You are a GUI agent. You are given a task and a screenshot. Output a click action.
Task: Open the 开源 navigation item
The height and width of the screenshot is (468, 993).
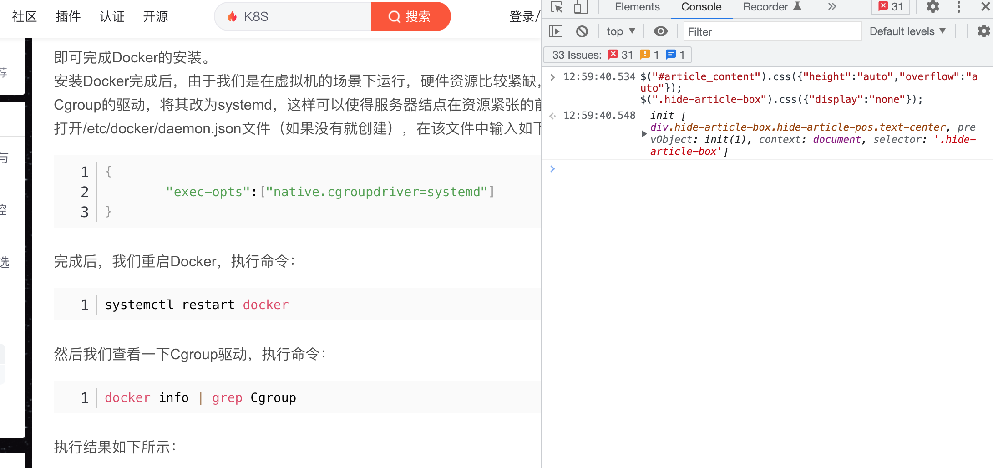156,16
